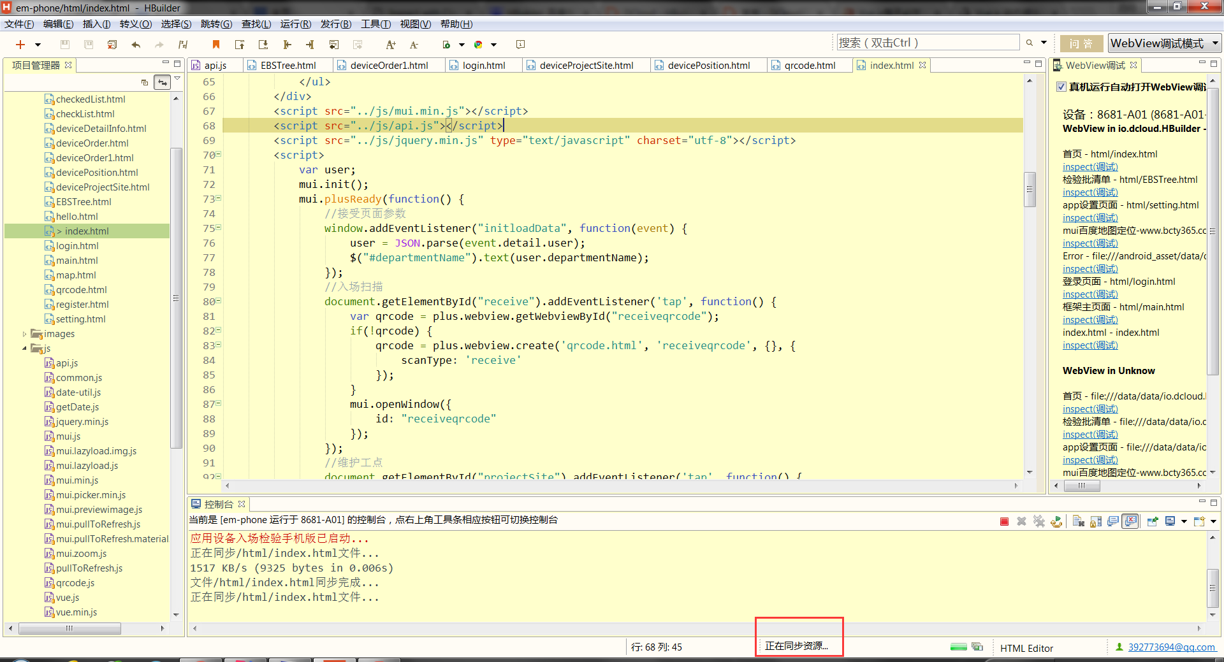Collapse the js folder in project tree
Viewport: 1224px width, 662px height.
(x=25, y=349)
